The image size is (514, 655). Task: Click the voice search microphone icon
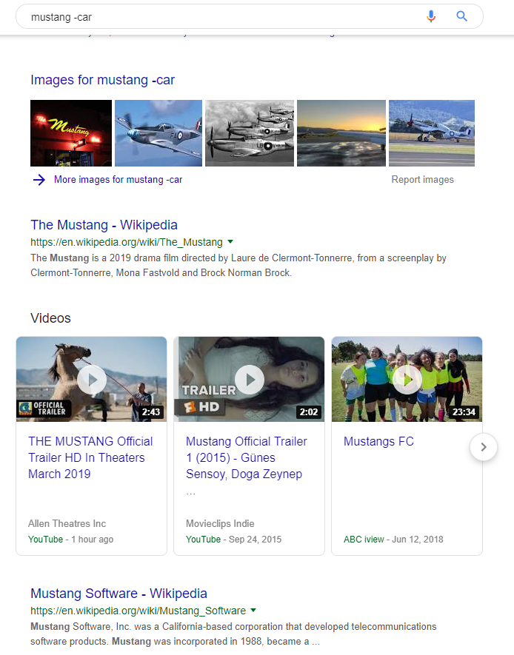431,16
